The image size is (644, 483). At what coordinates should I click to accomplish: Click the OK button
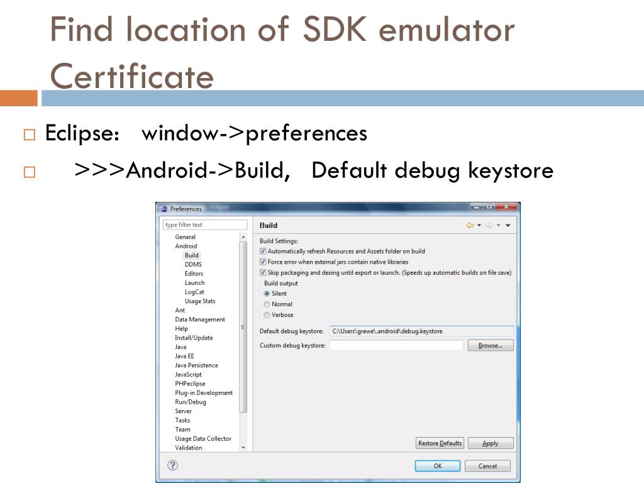438,466
